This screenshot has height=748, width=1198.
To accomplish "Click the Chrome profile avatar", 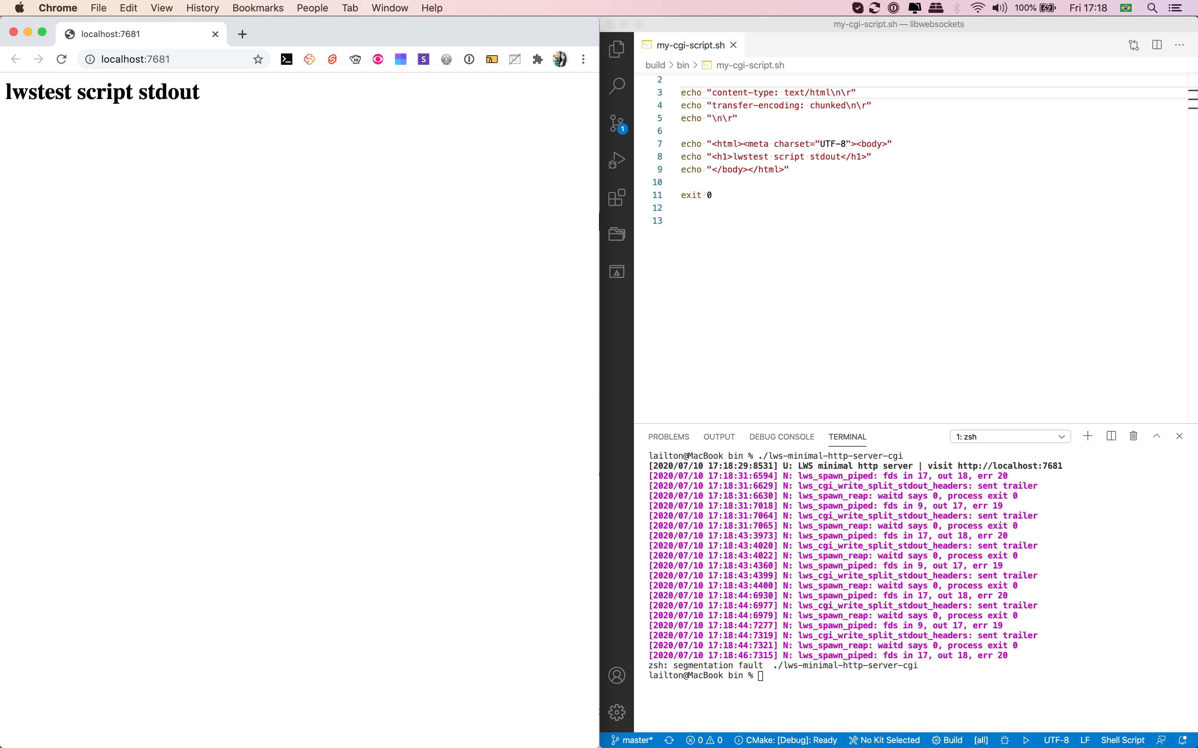I will (x=560, y=59).
